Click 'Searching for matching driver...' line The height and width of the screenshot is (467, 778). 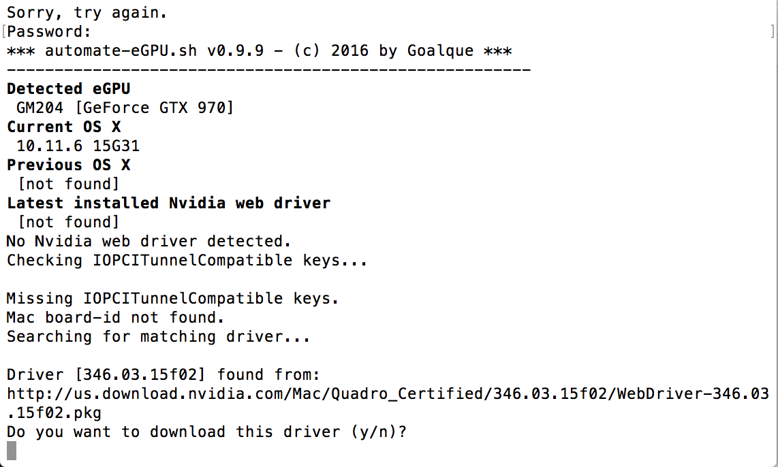click(x=158, y=336)
